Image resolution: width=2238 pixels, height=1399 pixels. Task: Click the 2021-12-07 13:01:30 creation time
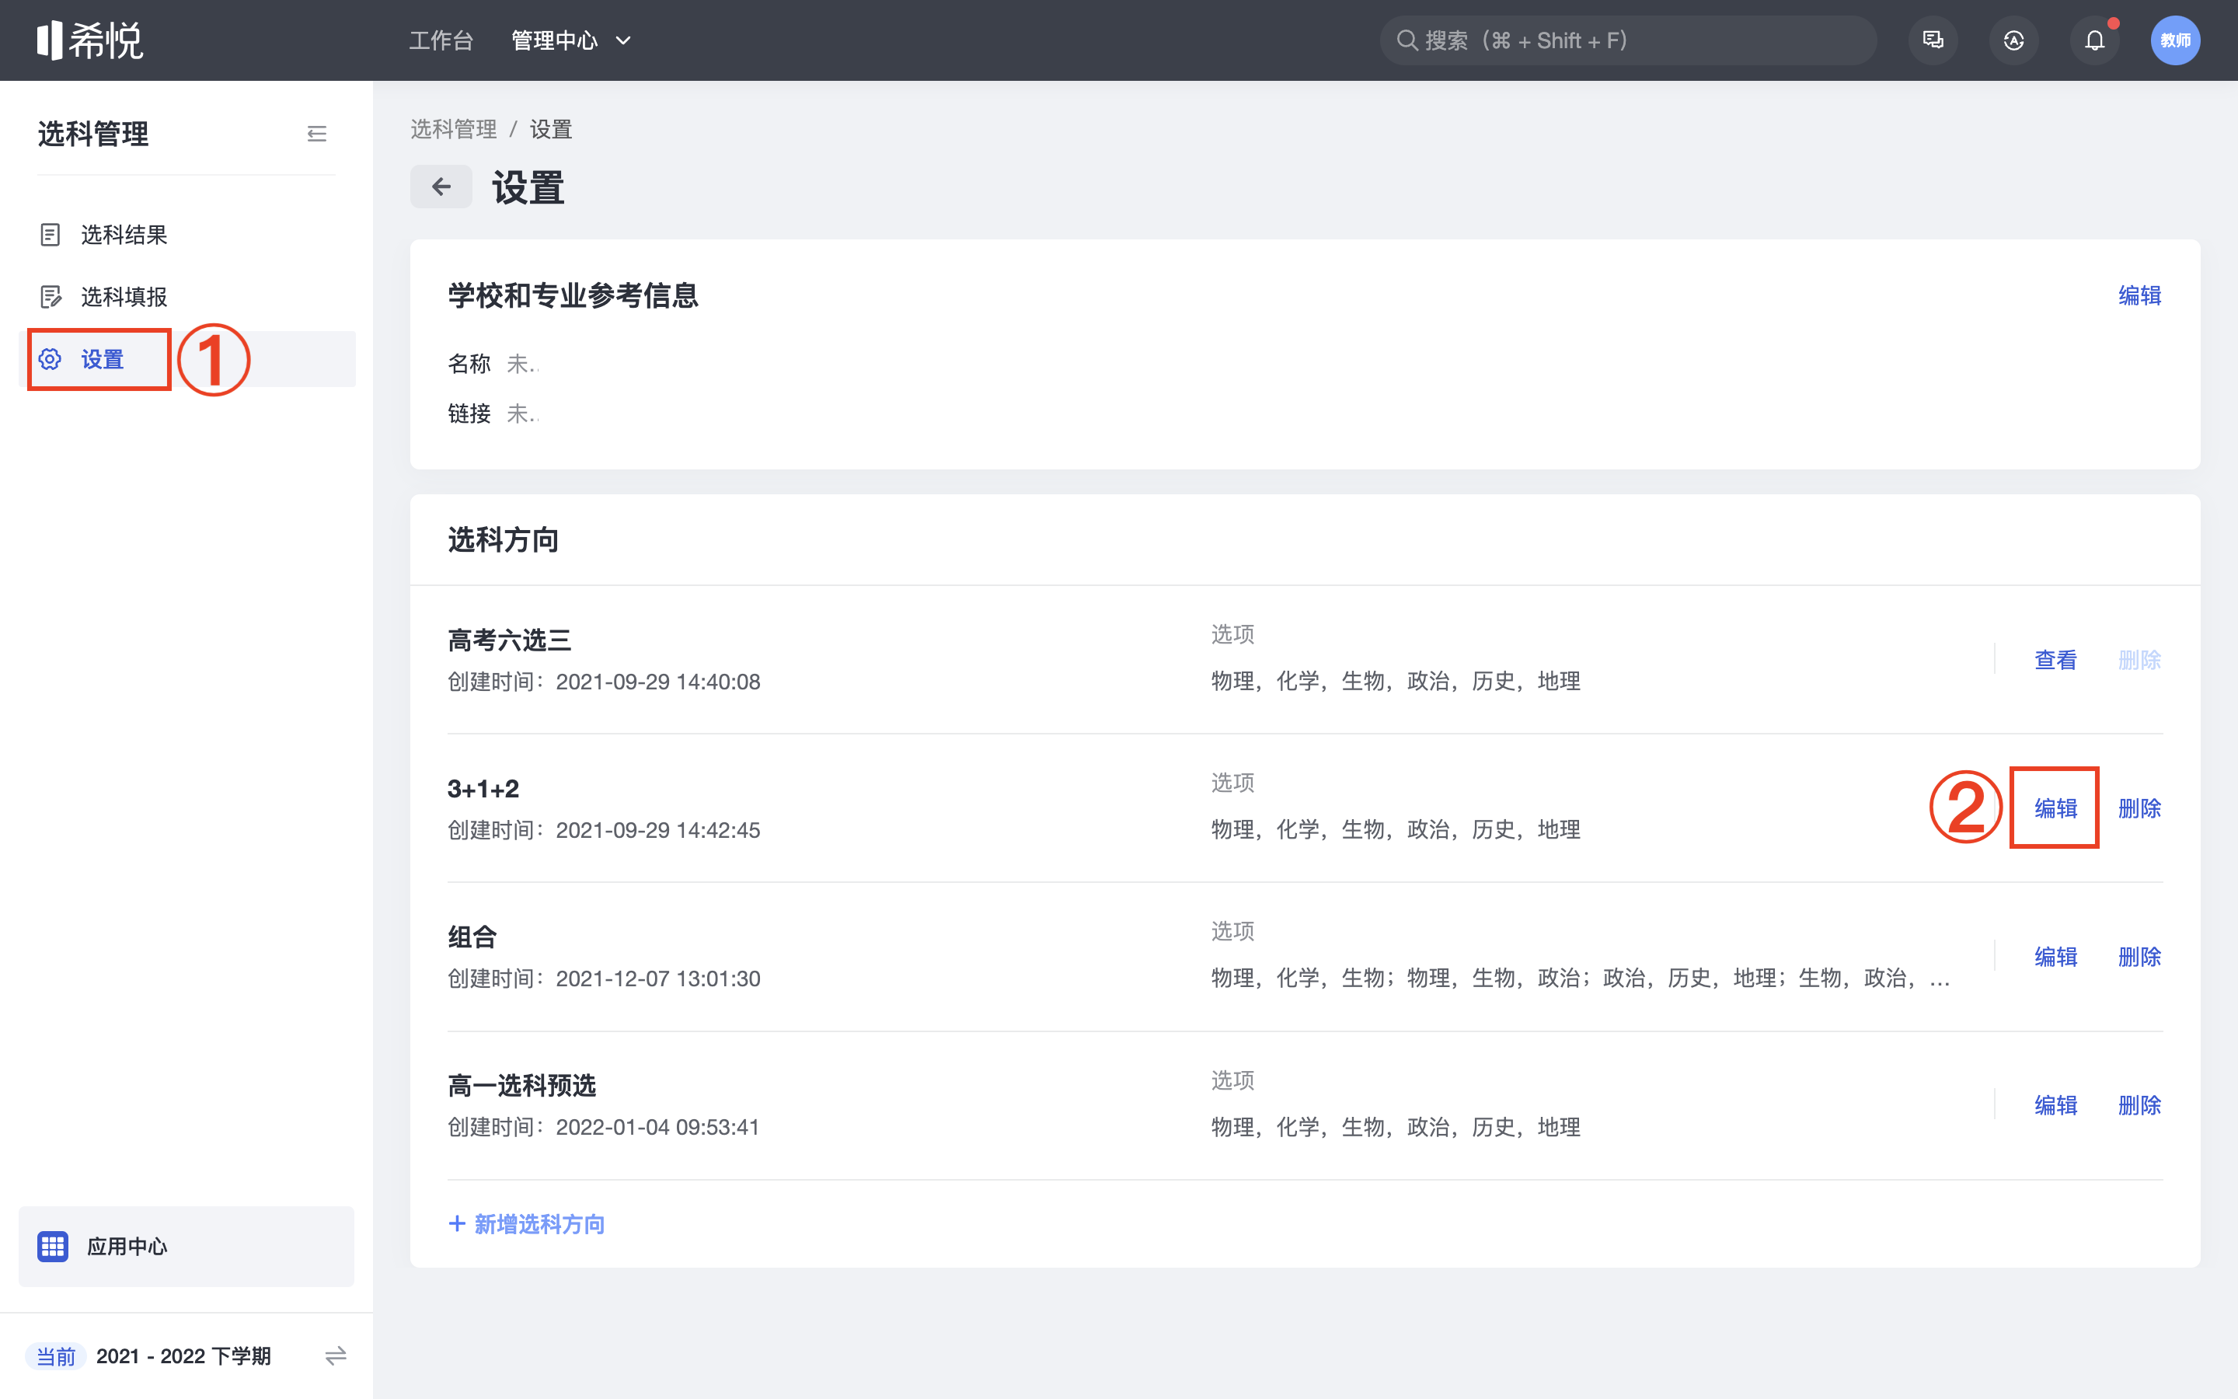click(x=657, y=979)
